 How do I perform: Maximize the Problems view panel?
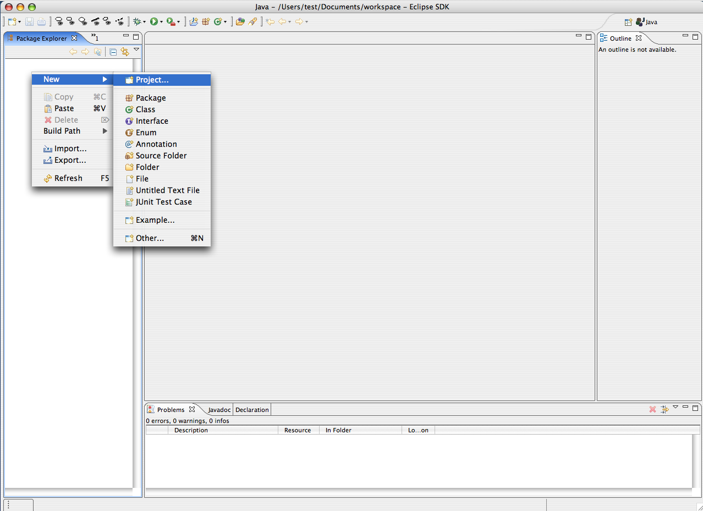pyautogui.click(x=695, y=408)
